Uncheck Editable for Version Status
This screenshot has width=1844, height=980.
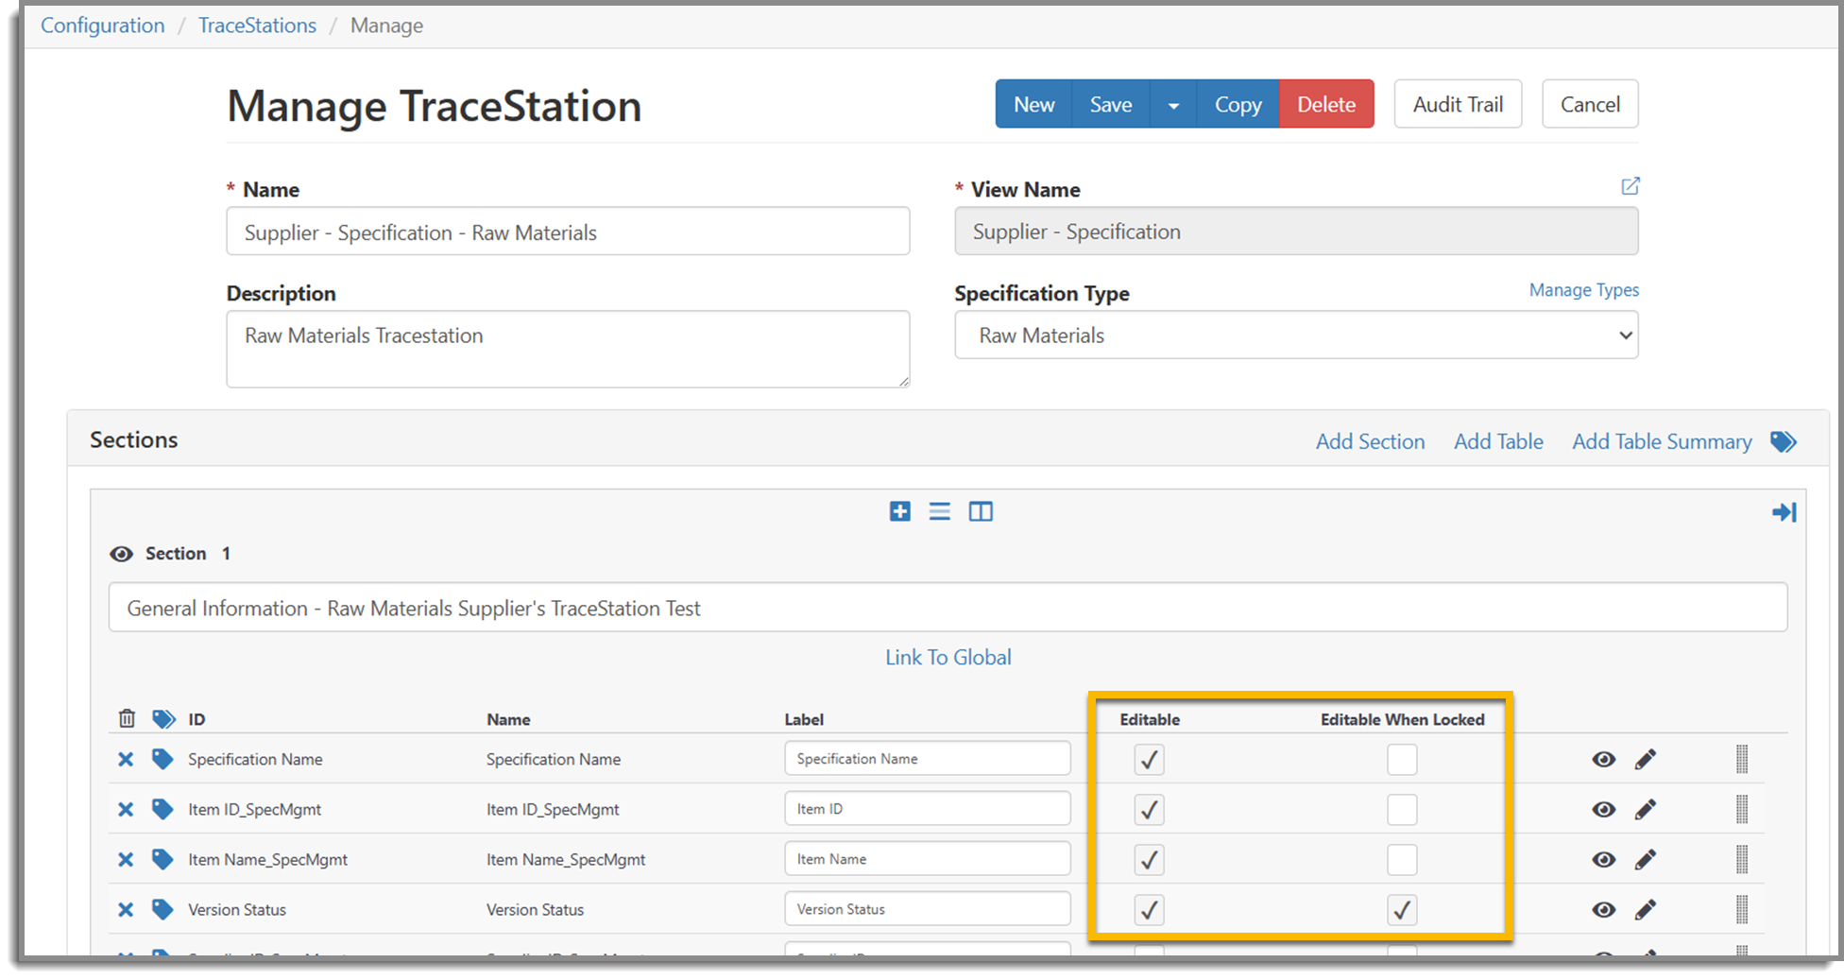(1149, 909)
